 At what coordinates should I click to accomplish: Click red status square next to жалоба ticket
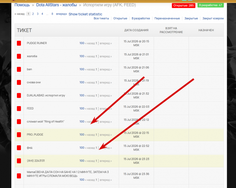(19, 56)
